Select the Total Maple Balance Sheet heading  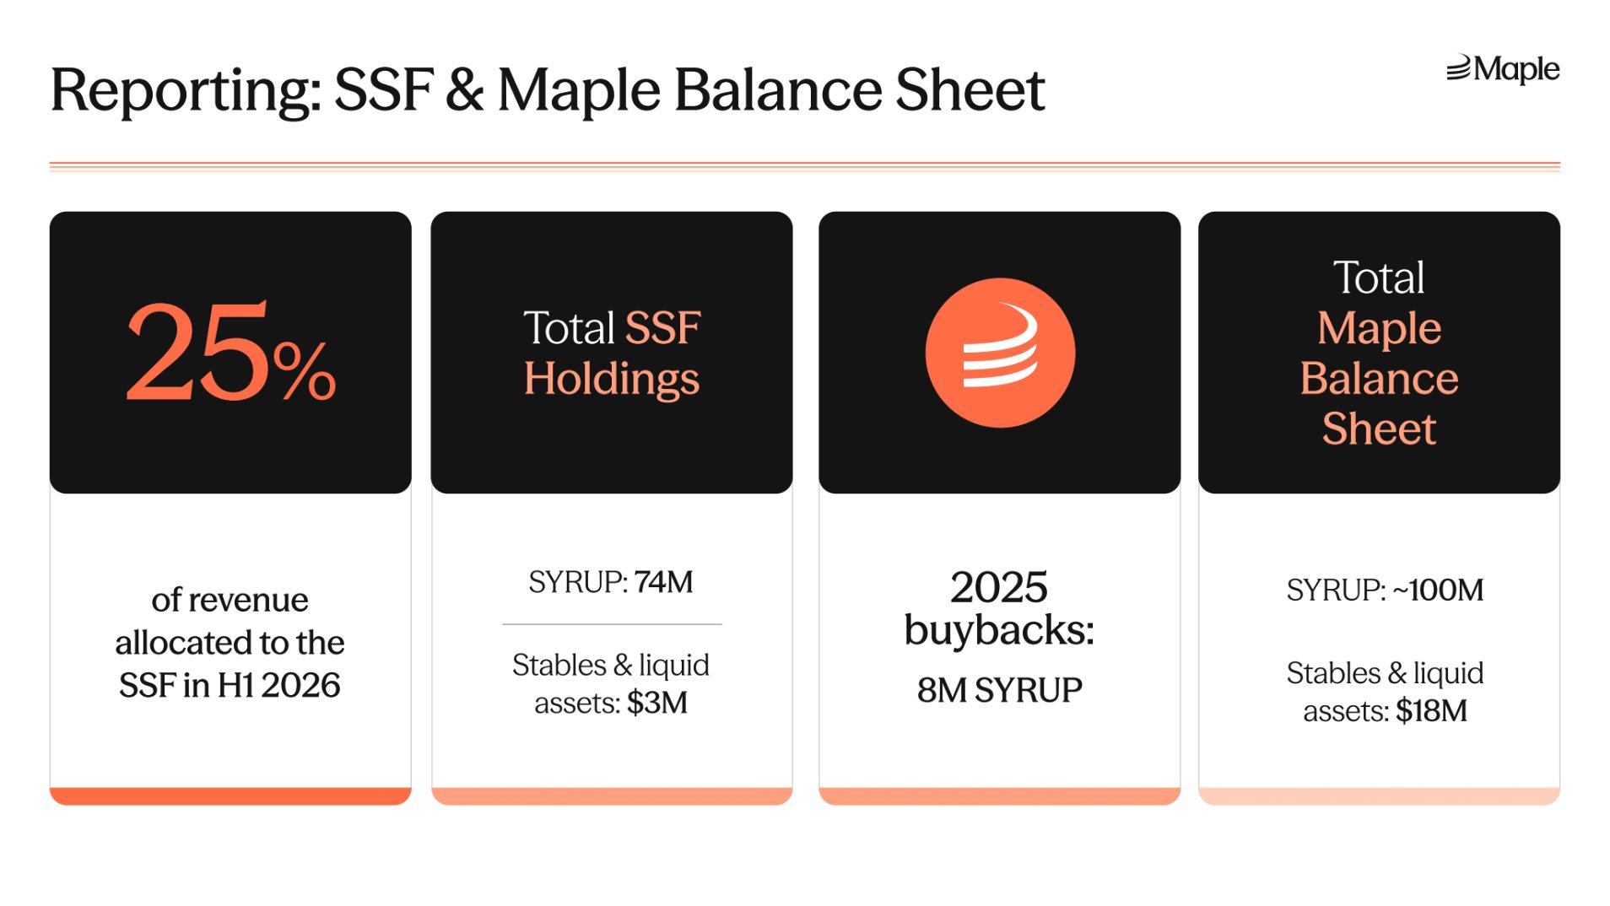(x=1378, y=353)
